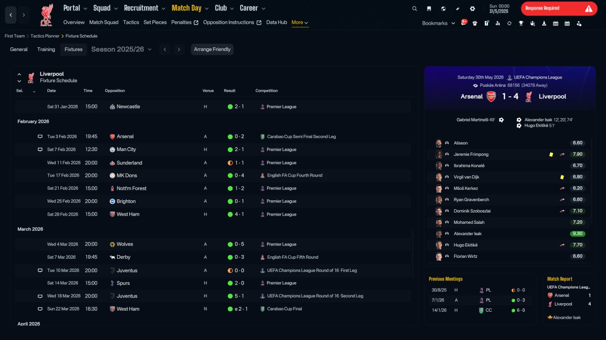This screenshot has height=340, width=606.
Task: Click Alexander Isak's 9.30 rating
Action: pyautogui.click(x=578, y=234)
